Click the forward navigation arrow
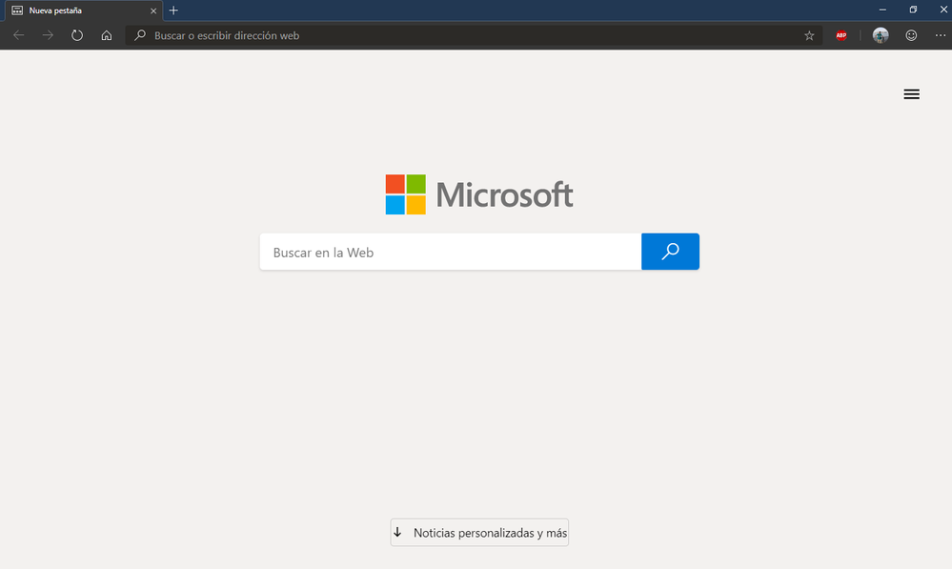The width and height of the screenshot is (952, 569). point(48,35)
